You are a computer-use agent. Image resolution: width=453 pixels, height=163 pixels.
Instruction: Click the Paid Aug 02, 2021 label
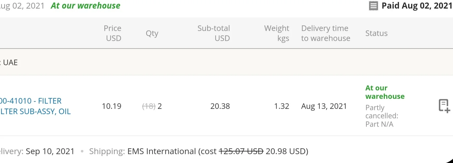[417, 6]
